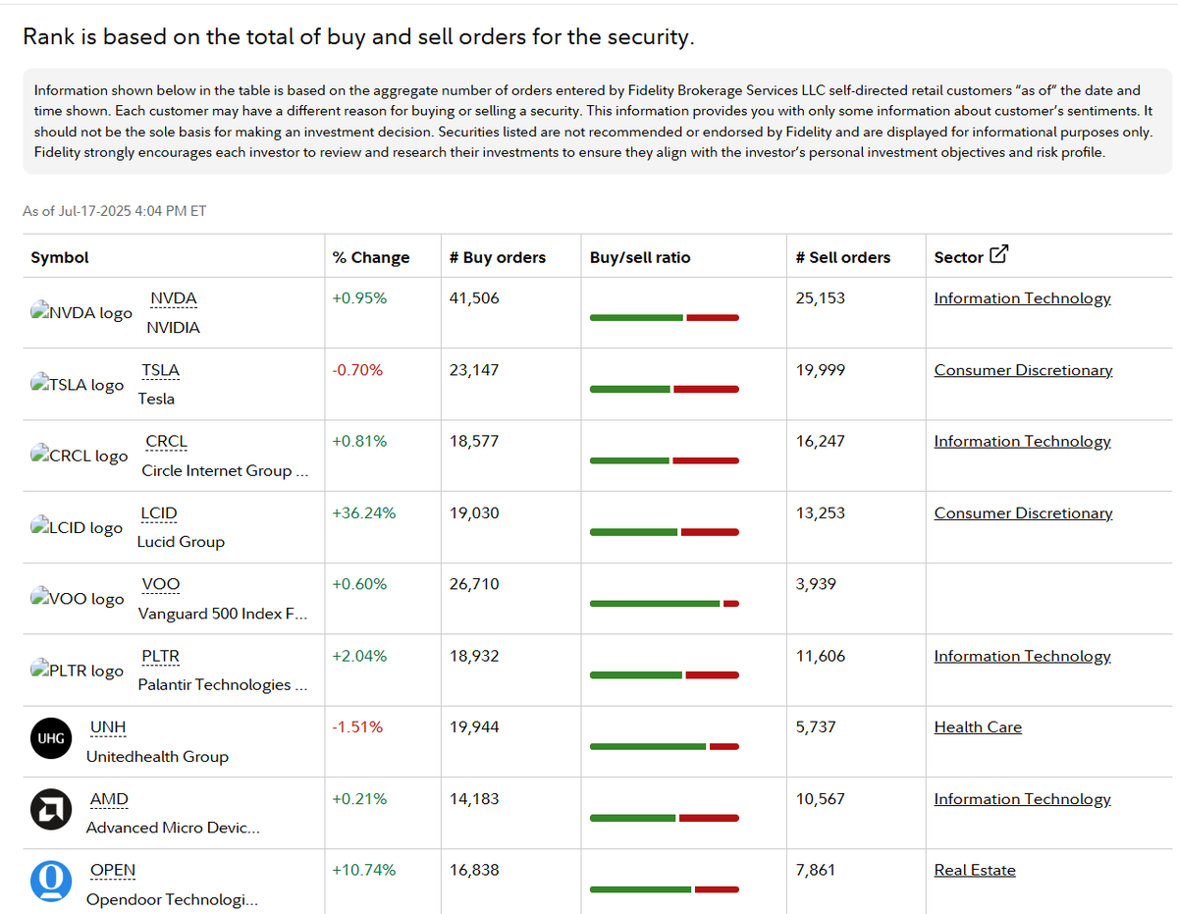Click NVDA's buy/sell ratio bar
This screenshot has height=914, width=1178.
665,317
